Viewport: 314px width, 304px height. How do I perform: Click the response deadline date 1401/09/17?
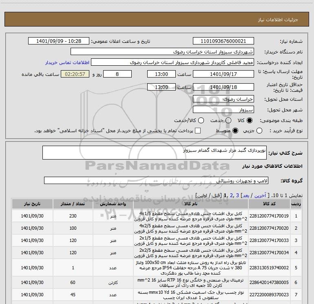coord(223,74)
